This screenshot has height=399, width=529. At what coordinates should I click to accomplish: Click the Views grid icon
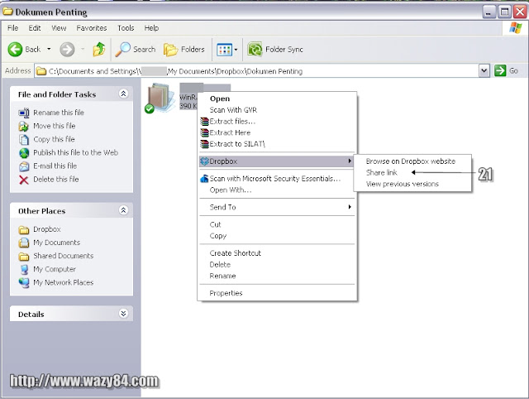pos(224,50)
